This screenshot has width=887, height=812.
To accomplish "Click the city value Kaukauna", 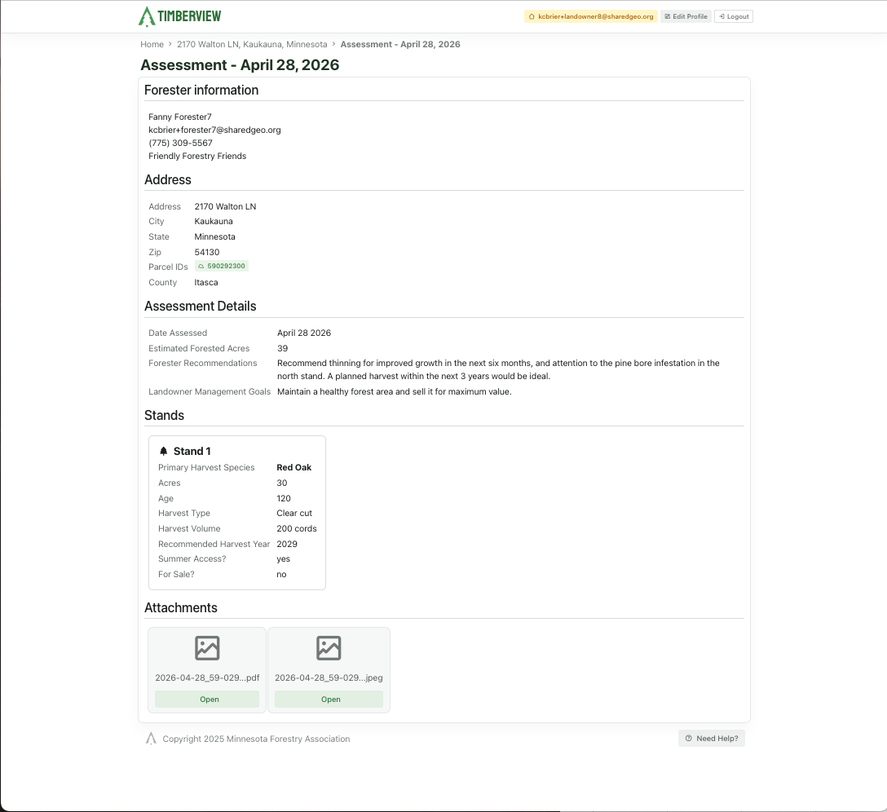I will (x=214, y=221).
